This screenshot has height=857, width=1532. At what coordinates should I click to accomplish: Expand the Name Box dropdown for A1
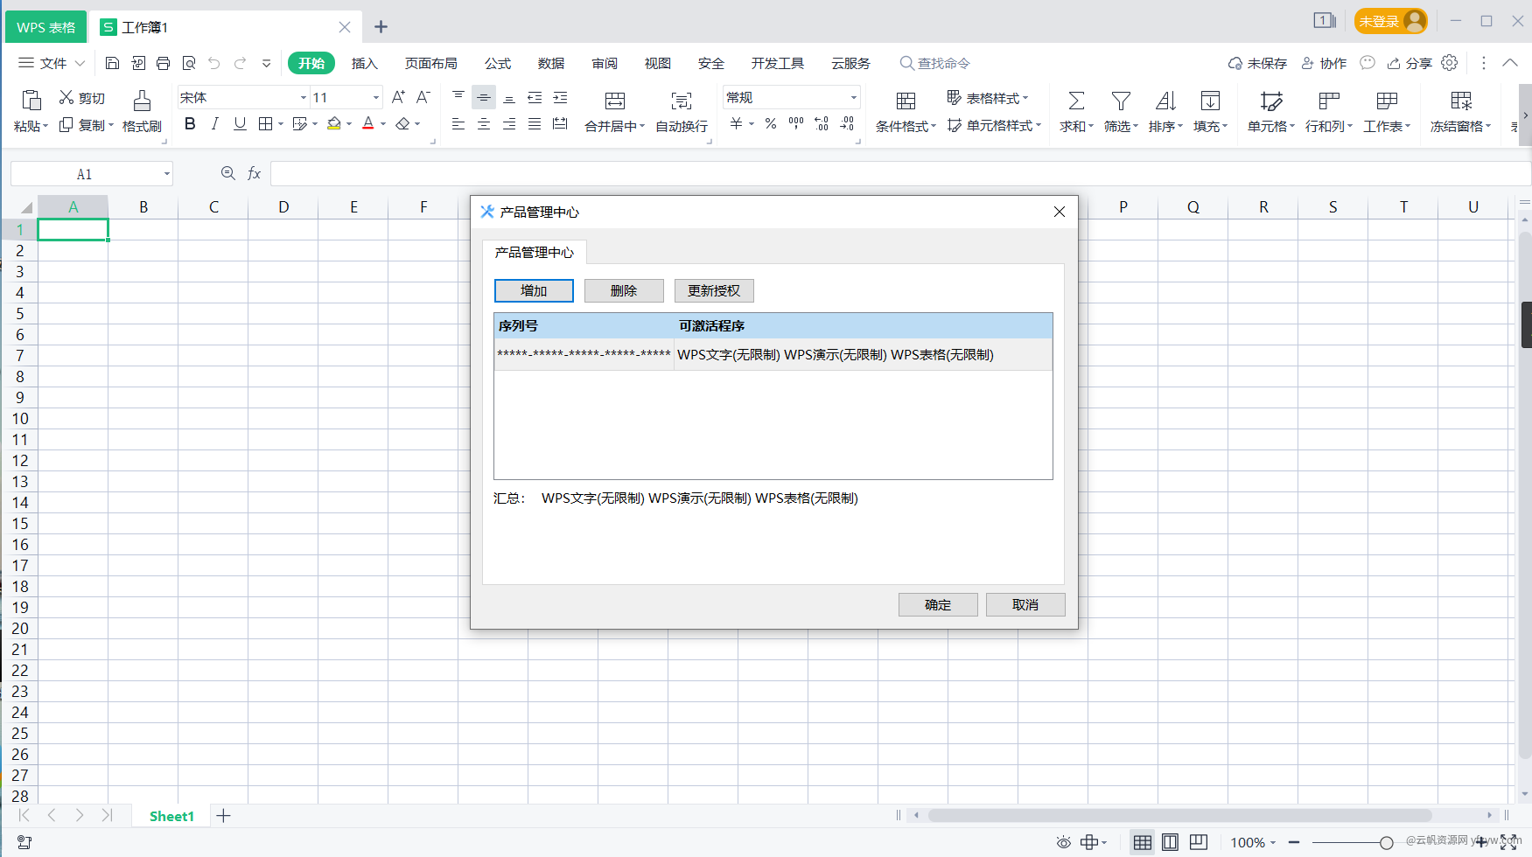pos(166,174)
